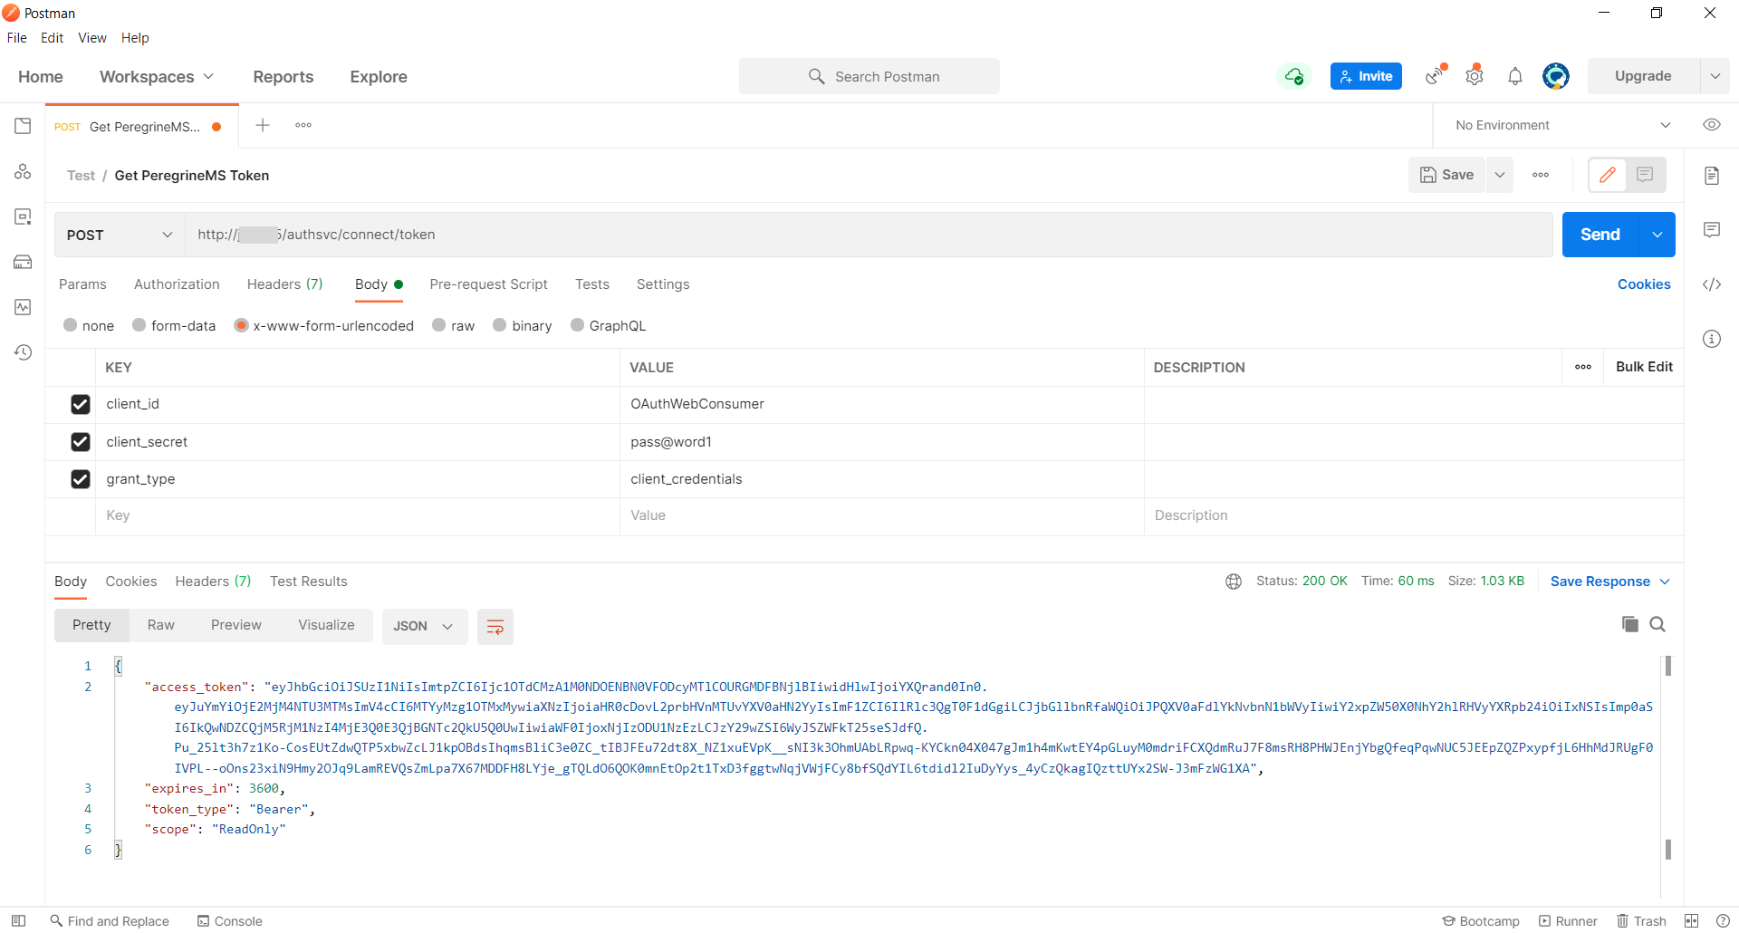Send the request
The width and height of the screenshot is (1739, 933).
(1600, 235)
